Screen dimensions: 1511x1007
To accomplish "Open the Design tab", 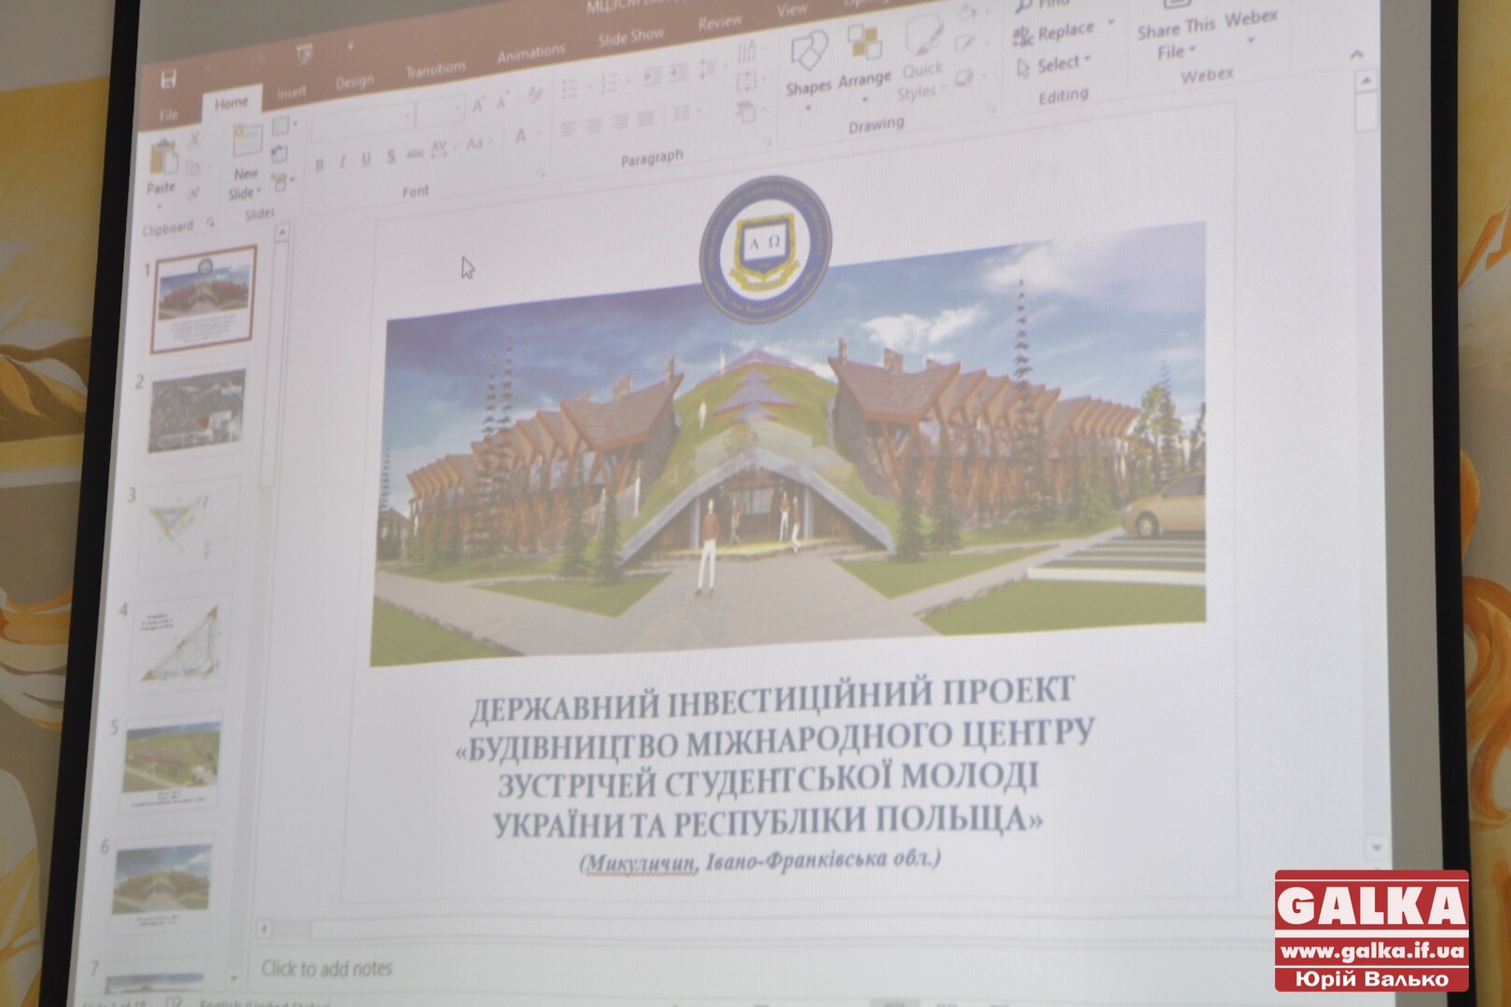I will [x=354, y=82].
